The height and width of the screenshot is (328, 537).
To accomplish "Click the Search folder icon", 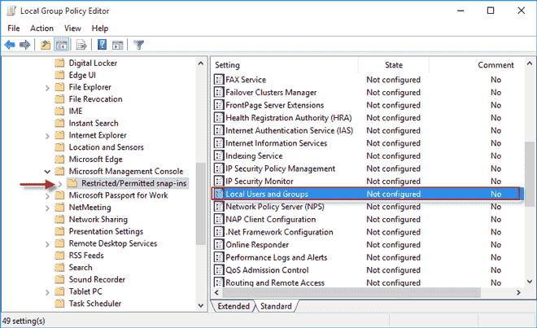I will click(x=59, y=267).
